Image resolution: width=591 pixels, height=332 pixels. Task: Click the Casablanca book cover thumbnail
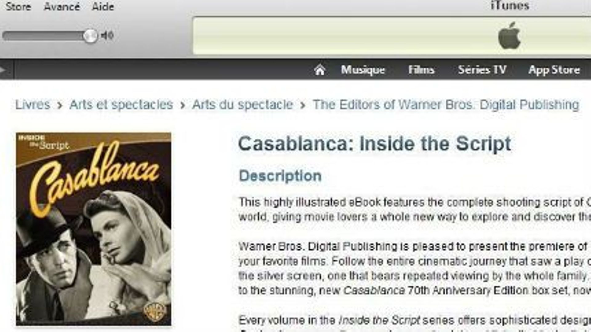coord(94,229)
